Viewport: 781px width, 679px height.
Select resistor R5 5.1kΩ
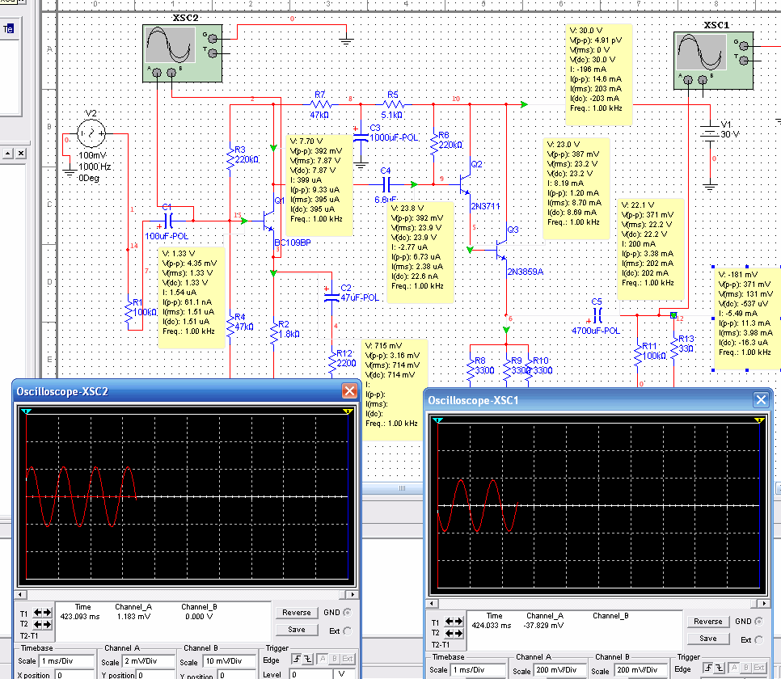tap(394, 104)
